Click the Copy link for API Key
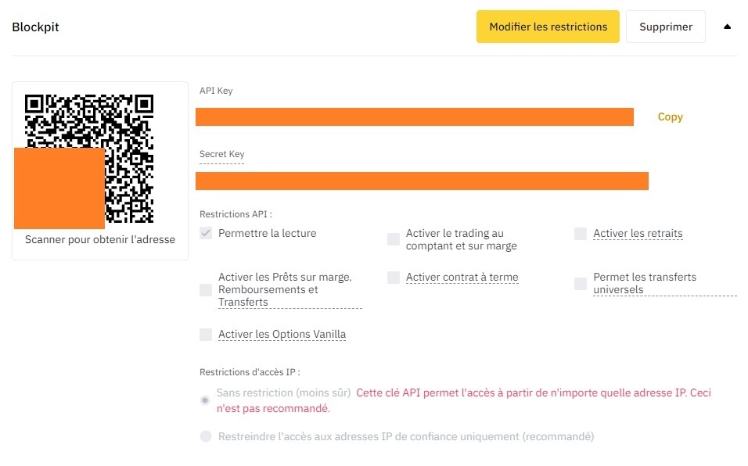 click(669, 116)
